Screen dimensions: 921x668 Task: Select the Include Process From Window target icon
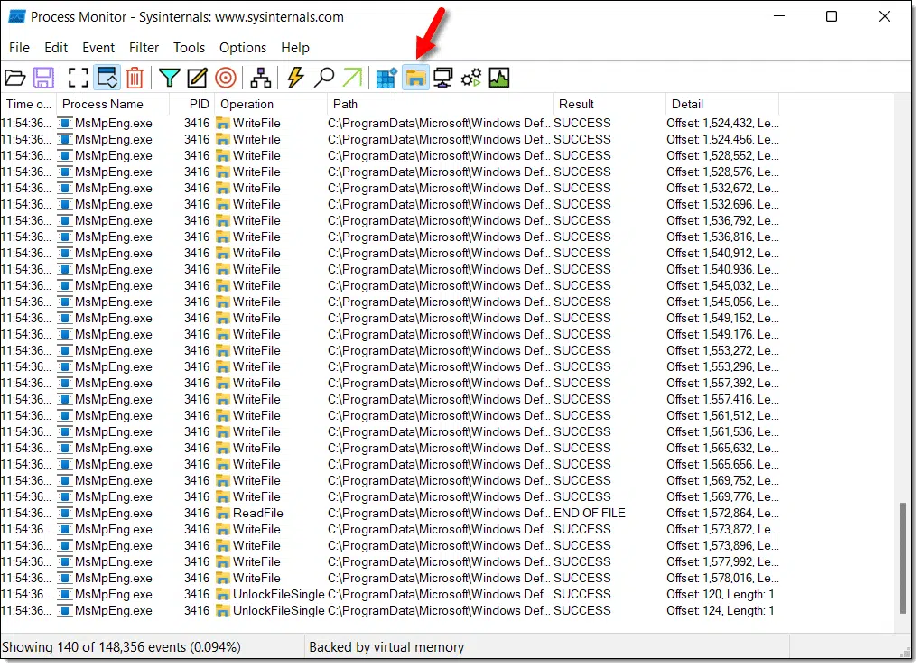coord(226,78)
